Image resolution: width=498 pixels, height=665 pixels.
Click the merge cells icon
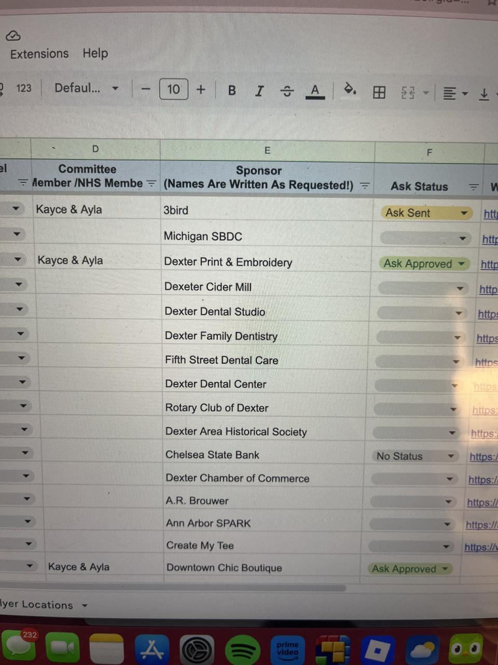[x=408, y=93]
